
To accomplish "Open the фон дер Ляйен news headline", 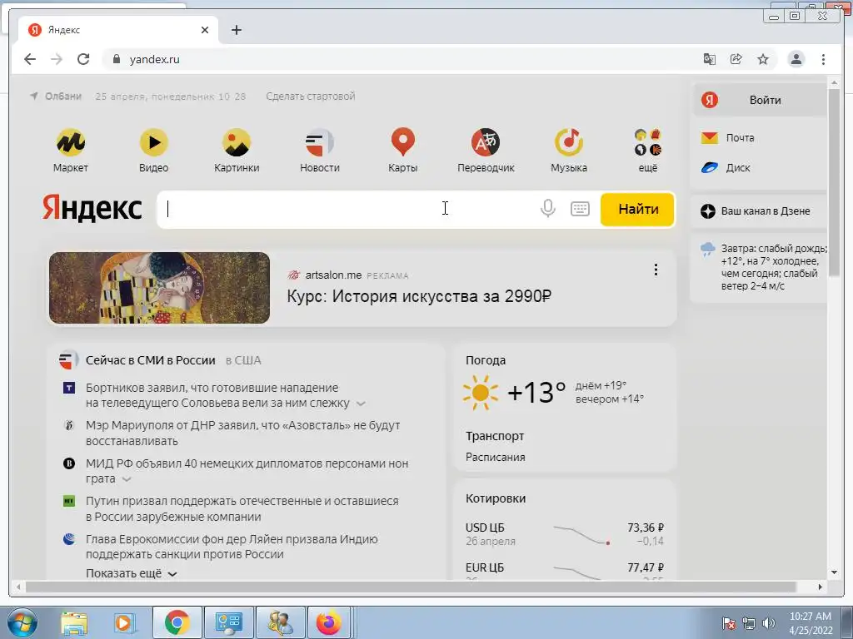I will (232, 547).
